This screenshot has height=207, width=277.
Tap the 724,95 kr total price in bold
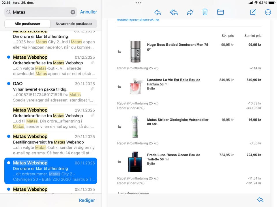(x=254, y=155)
